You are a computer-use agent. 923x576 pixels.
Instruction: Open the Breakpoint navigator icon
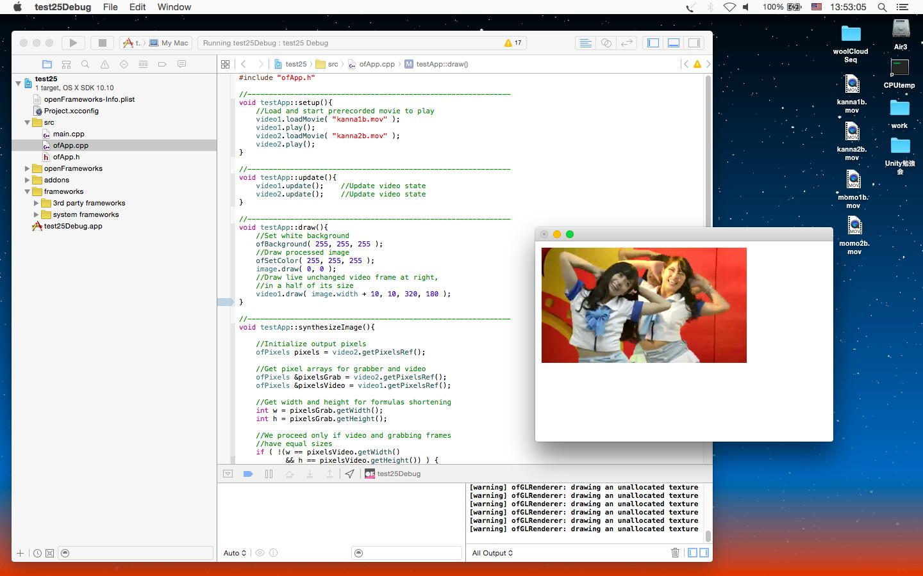coord(162,64)
